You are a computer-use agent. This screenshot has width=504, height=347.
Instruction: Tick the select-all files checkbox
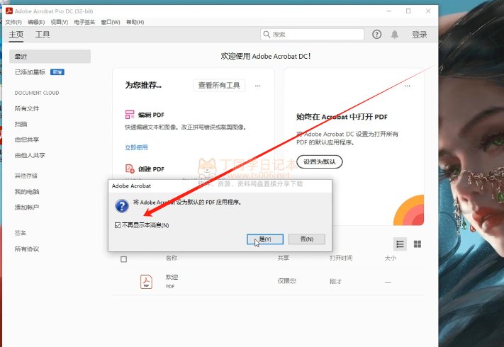coord(124,259)
